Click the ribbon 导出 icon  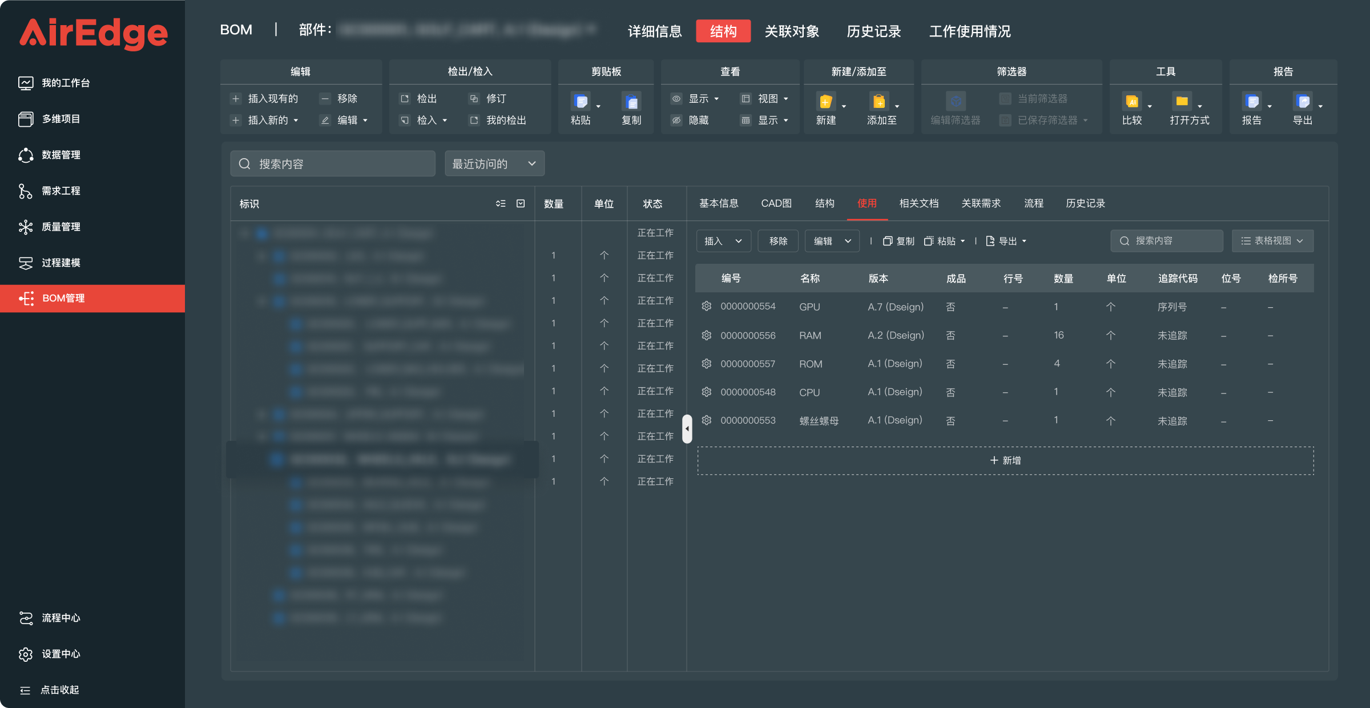(x=1303, y=102)
